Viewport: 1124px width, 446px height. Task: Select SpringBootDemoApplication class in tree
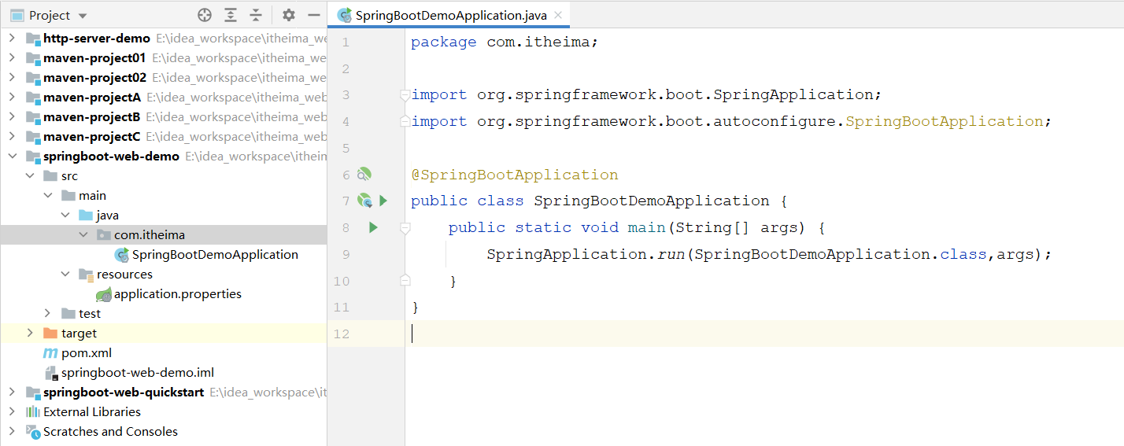pos(214,255)
